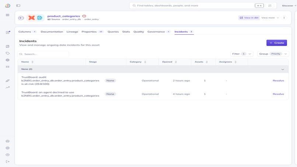This screenshot has width=297, height=167.
Task: Switch to the Columns tab
Action: point(28,32)
